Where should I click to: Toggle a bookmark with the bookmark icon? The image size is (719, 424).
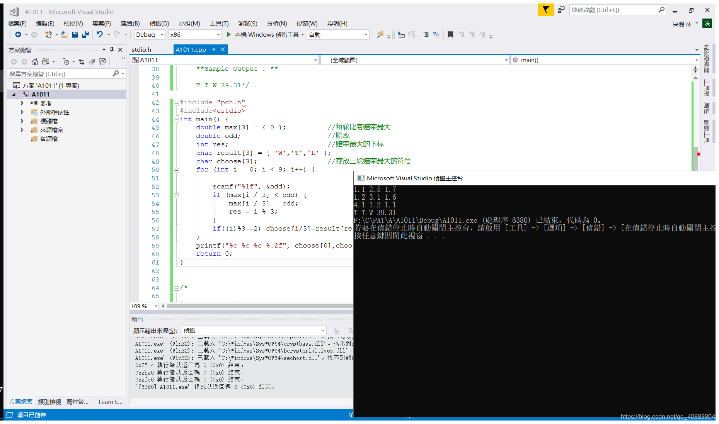450,35
